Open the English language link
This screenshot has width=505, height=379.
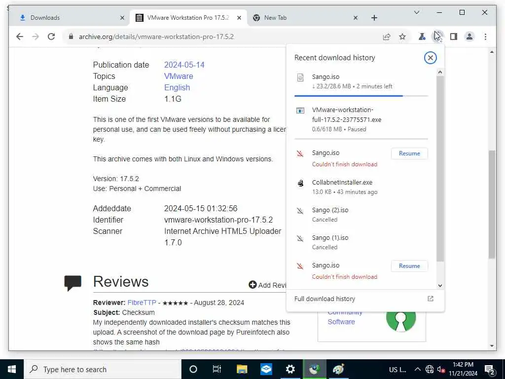tap(177, 87)
